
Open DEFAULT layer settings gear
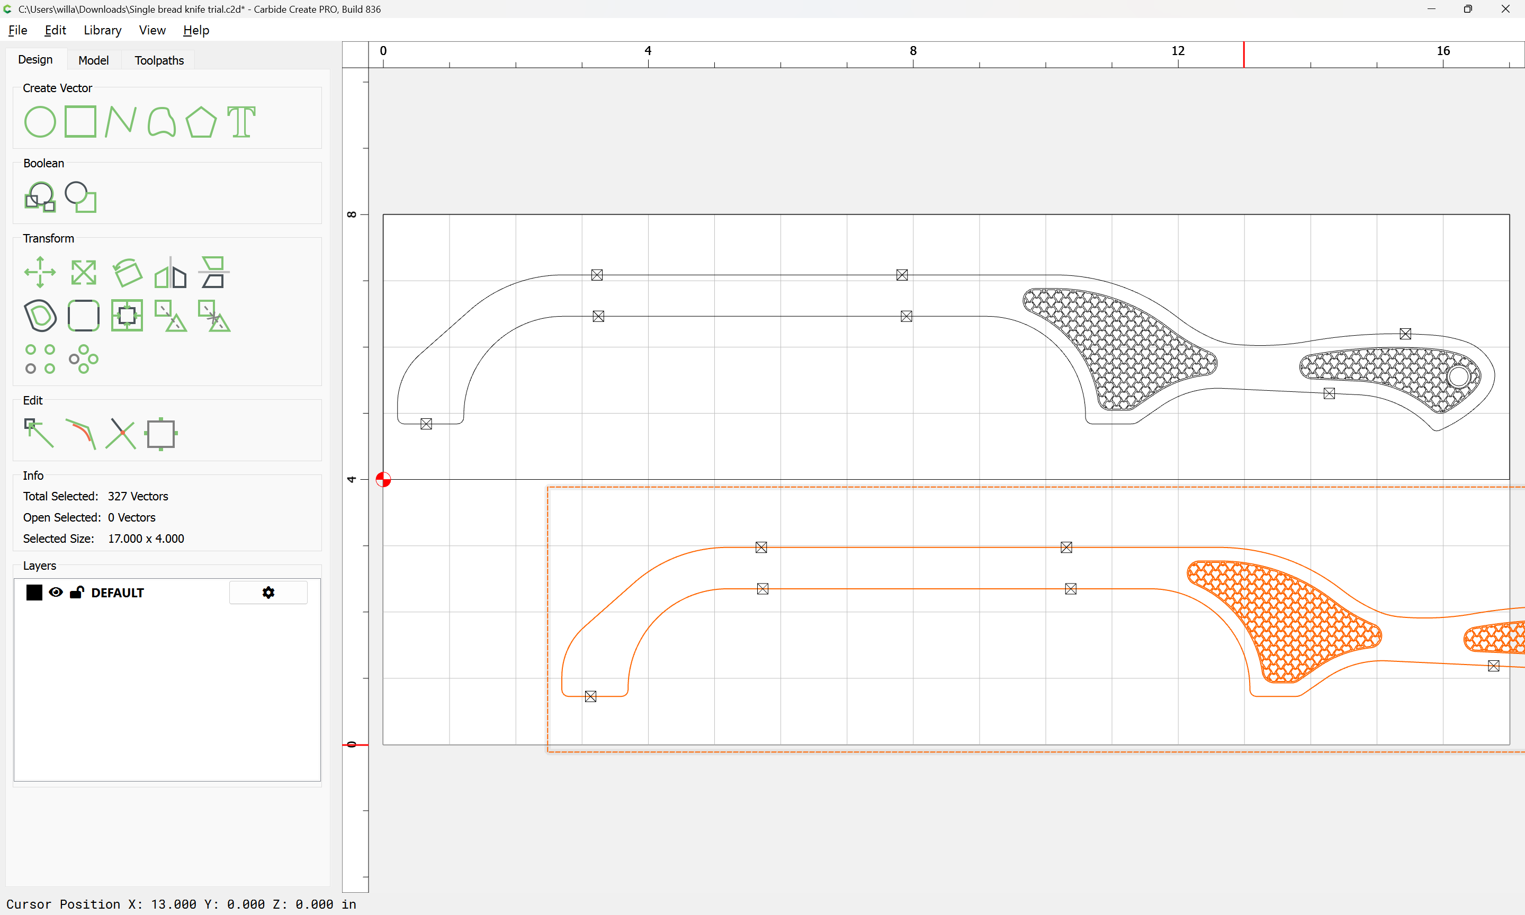point(268,593)
